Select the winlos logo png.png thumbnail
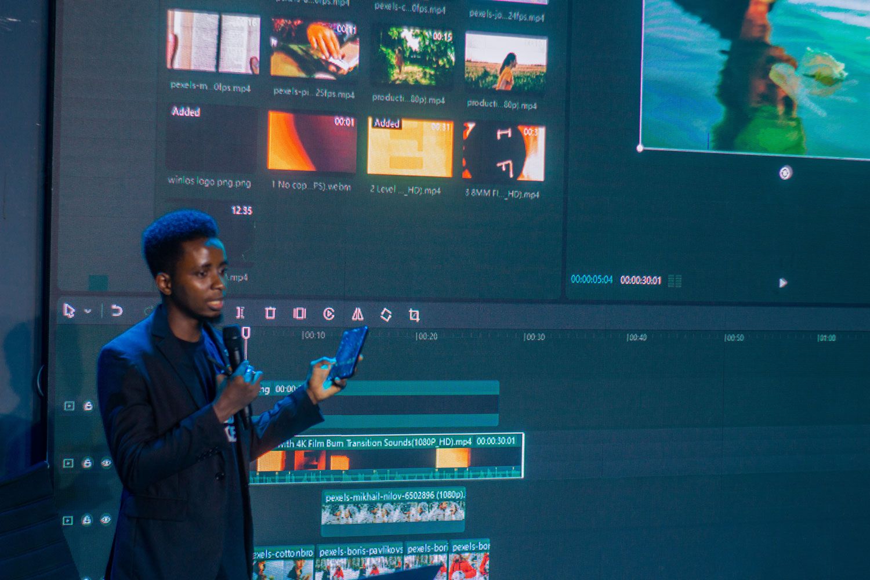Screen dimensions: 870x580 tap(211, 138)
